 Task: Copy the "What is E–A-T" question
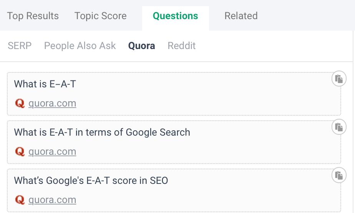click(338, 79)
